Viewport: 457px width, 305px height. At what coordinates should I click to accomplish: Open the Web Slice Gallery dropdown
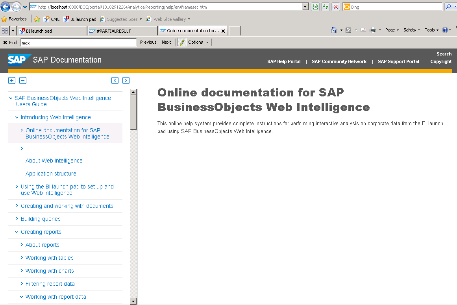[168, 19]
